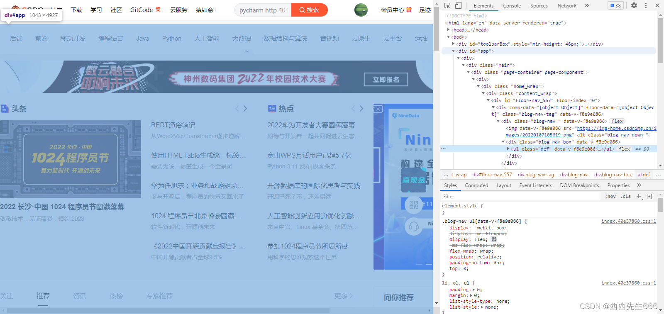Open the user avatar icon
Viewport: 664px width, 314px height.
point(361,10)
